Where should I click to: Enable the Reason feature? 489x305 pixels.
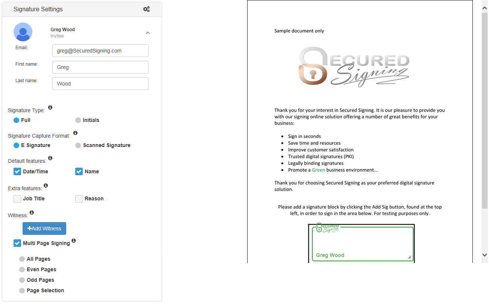pyautogui.click(x=79, y=199)
